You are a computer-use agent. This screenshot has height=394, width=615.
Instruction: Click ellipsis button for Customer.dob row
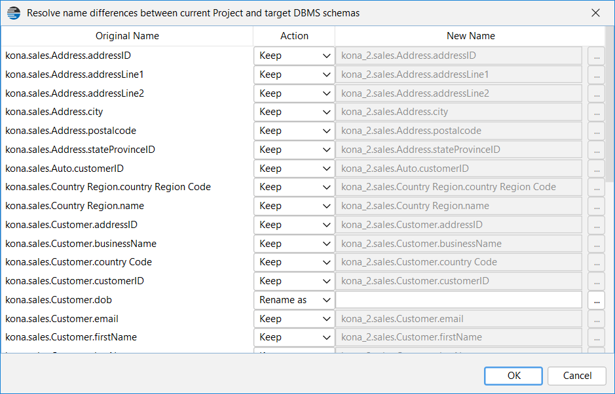pyautogui.click(x=596, y=300)
